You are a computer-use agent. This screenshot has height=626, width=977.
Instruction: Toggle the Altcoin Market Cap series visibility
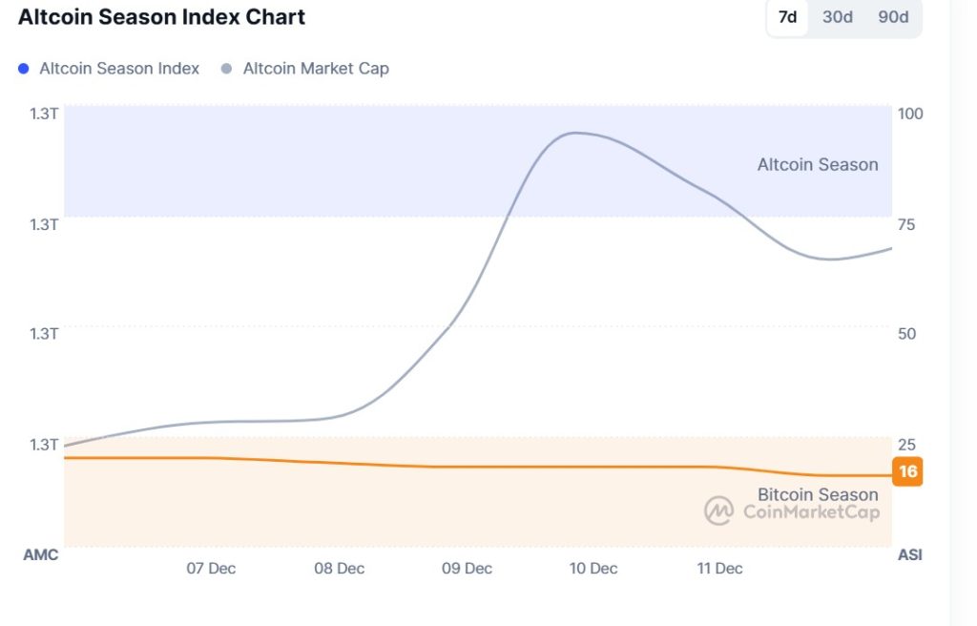(x=305, y=68)
